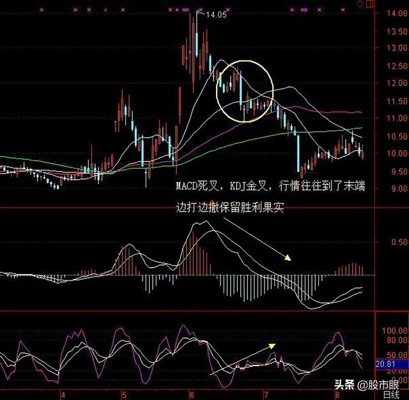Click the 11.50 price axis label
The width and height of the screenshot is (409, 400).
tap(397, 101)
